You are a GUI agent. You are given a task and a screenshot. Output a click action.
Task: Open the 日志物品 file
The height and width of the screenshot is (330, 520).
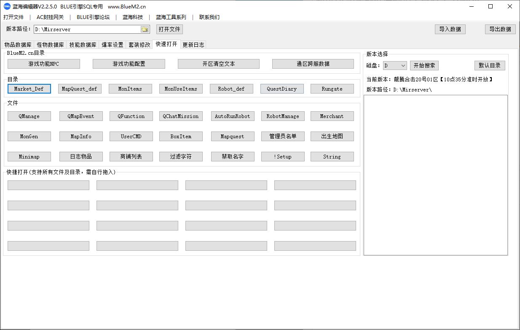[81, 156]
